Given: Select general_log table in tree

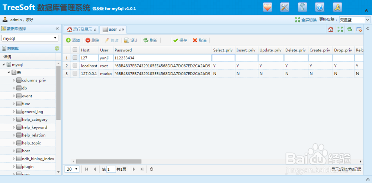Looking at the screenshot, I should click(32, 112).
